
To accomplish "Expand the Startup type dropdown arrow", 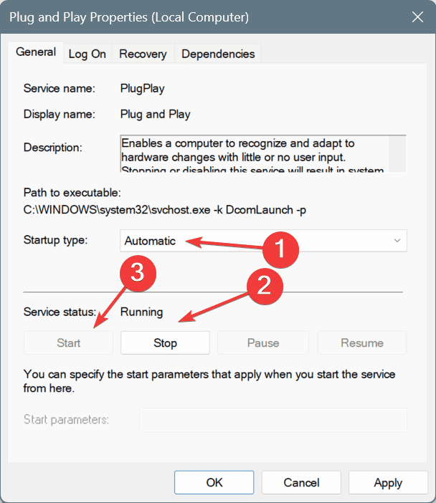I will [397, 241].
